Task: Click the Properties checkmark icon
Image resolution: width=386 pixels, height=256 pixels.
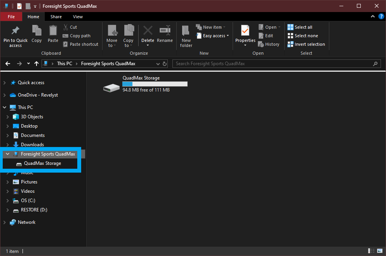Action: pyautogui.click(x=245, y=31)
